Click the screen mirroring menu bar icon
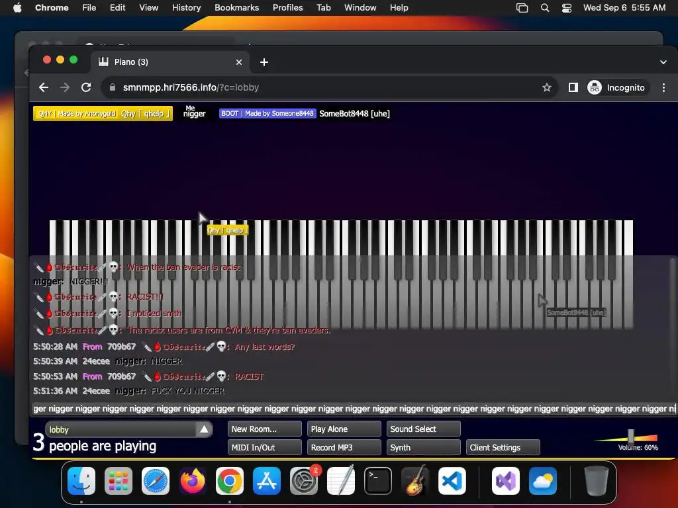678x508 pixels. [x=522, y=7]
